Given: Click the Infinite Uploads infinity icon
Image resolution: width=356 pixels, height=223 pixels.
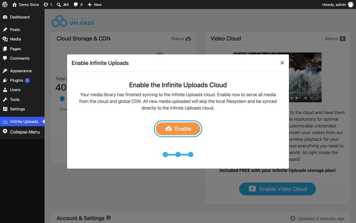Looking at the screenshot, I should 5,122.
